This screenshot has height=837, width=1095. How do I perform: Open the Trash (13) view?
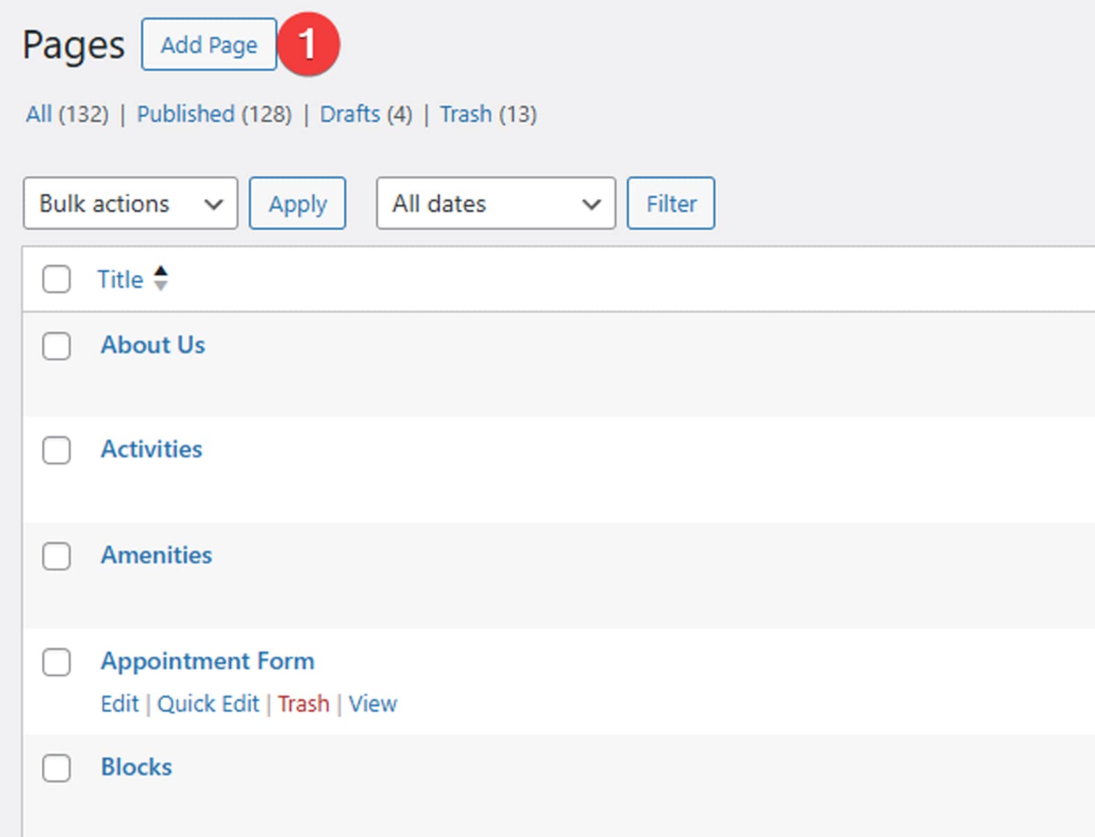(x=488, y=114)
